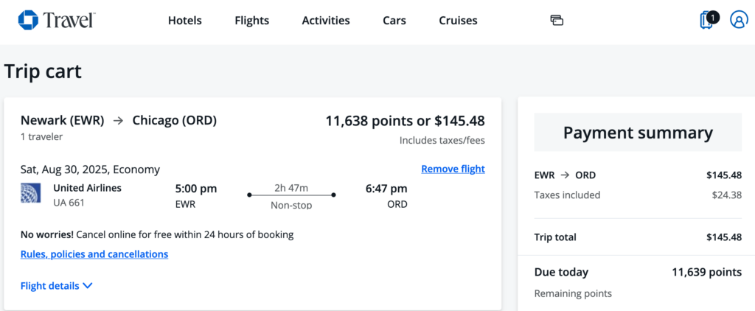Remove flight from the trip cart

tap(453, 169)
